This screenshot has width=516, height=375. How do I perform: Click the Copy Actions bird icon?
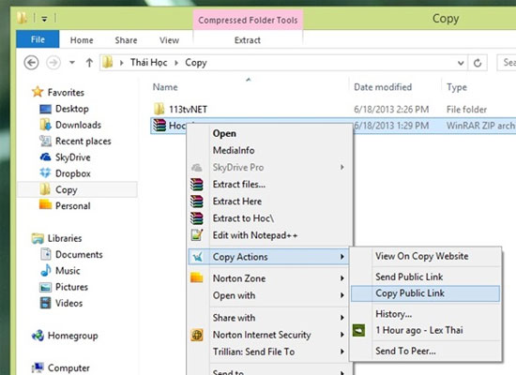coord(197,257)
